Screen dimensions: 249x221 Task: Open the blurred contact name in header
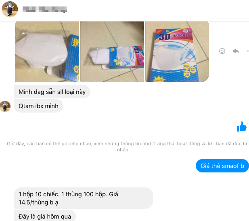coord(45,9)
